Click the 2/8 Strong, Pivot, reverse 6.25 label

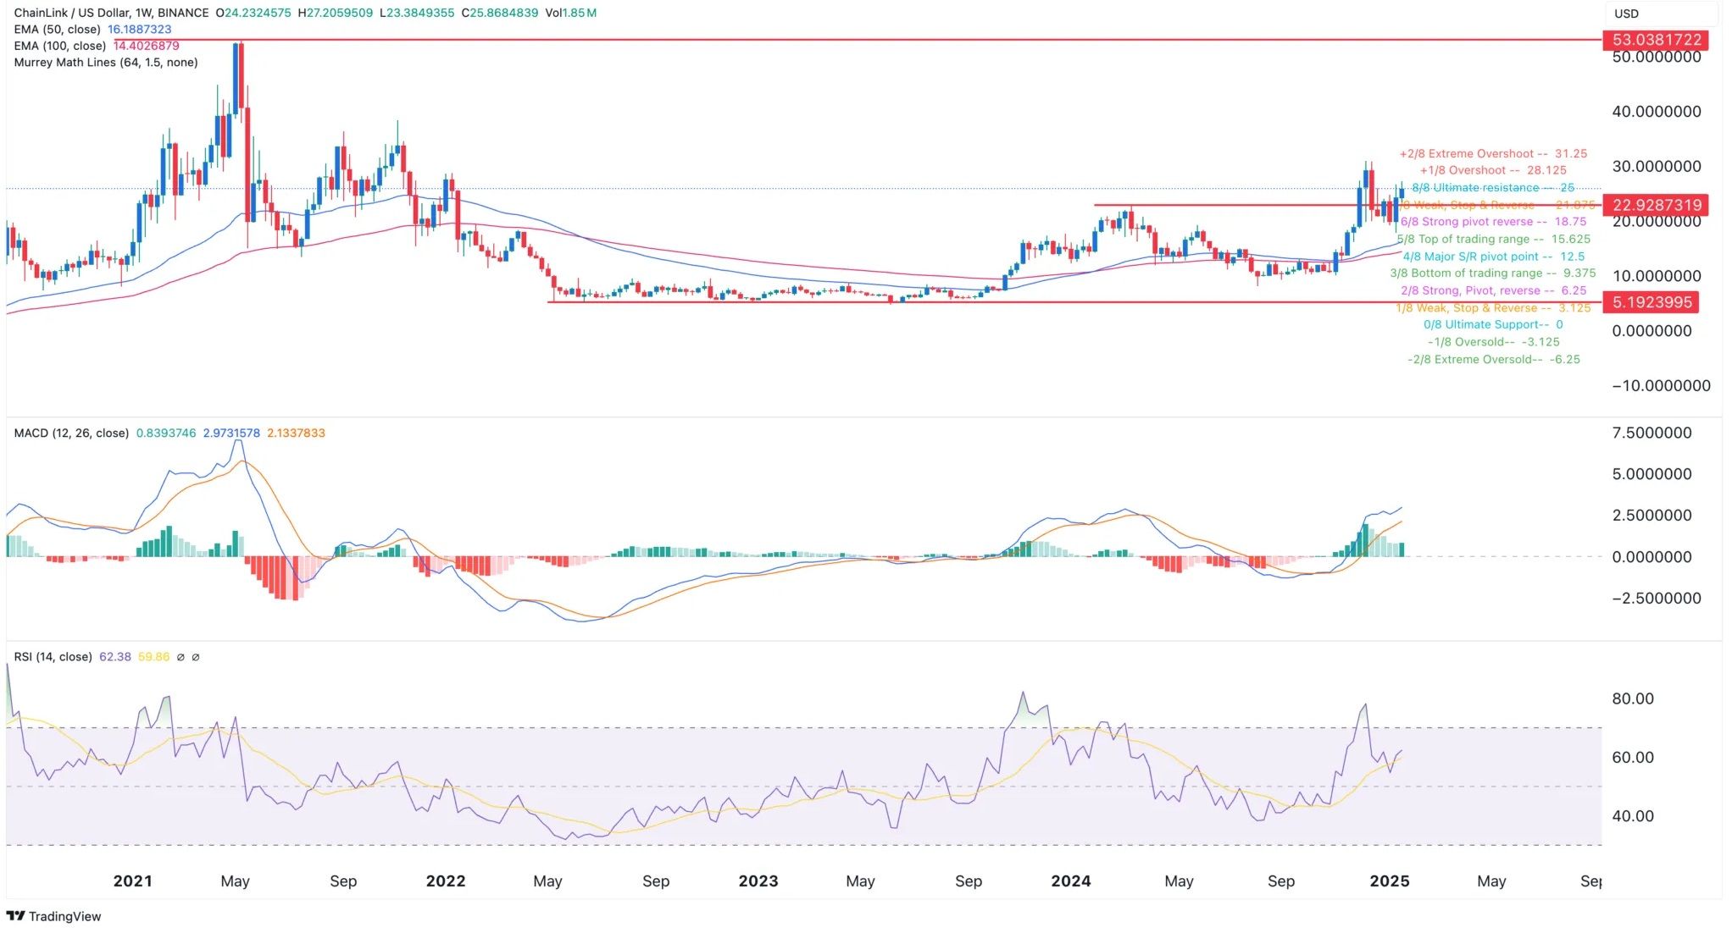(x=1493, y=290)
